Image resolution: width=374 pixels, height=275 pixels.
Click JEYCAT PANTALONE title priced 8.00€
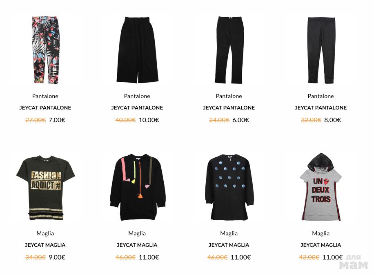(x=321, y=107)
